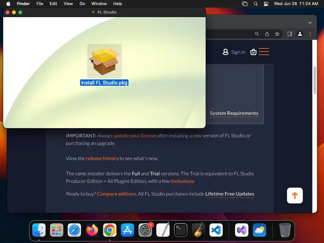The height and width of the screenshot is (243, 324).
Task: Open Visual Studio from the Dock
Action: coord(241,230)
